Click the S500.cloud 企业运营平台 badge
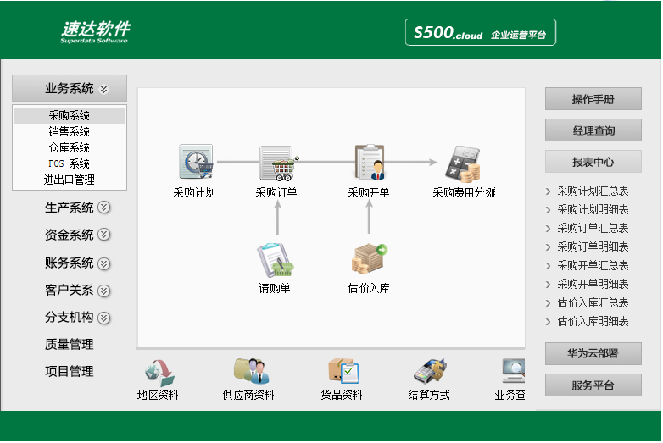Screen dimensions: 663x443 coord(481,32)
